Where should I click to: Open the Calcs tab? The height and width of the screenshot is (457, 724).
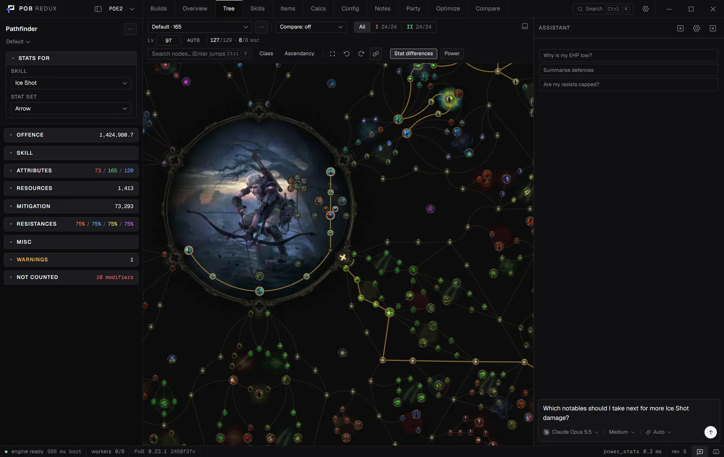318,9
